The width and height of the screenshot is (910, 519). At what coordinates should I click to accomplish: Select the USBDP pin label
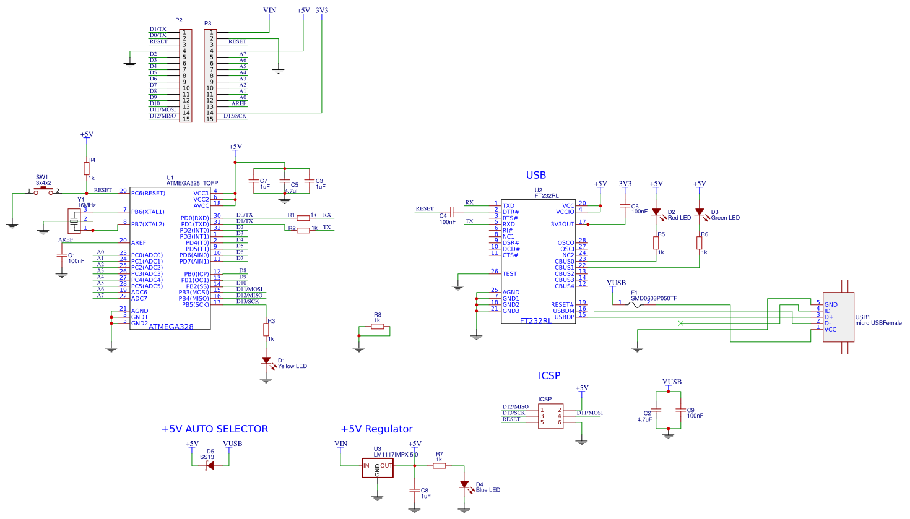564,317
